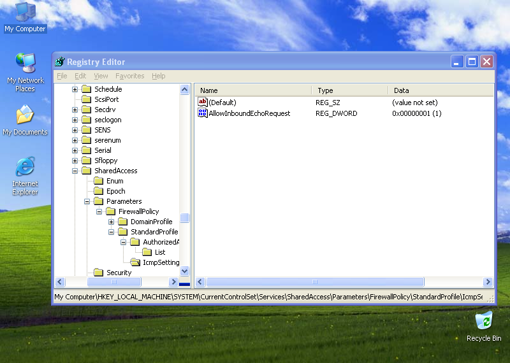Click the values pane horizontal scroll thumb

pos(315,281)
